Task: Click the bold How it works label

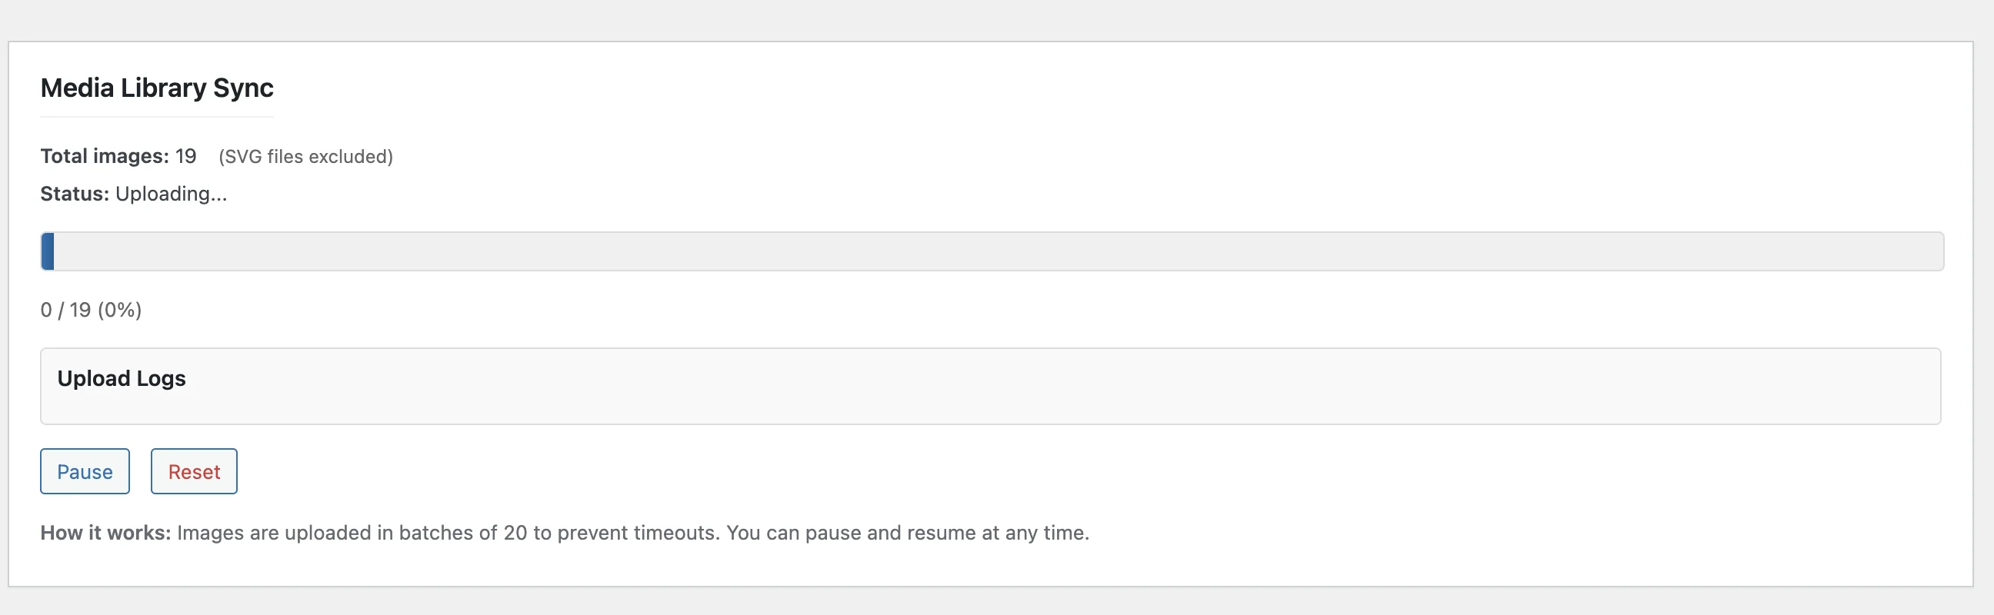Action: (105, 533)
